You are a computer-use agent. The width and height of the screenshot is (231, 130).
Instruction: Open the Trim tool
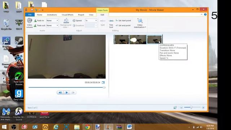coord(111,23)
